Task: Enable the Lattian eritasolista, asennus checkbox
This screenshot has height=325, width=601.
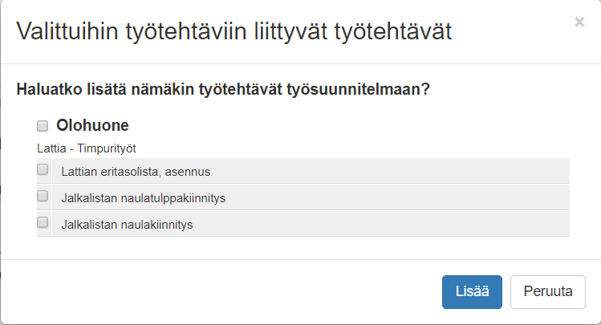Action: (43, 169)
